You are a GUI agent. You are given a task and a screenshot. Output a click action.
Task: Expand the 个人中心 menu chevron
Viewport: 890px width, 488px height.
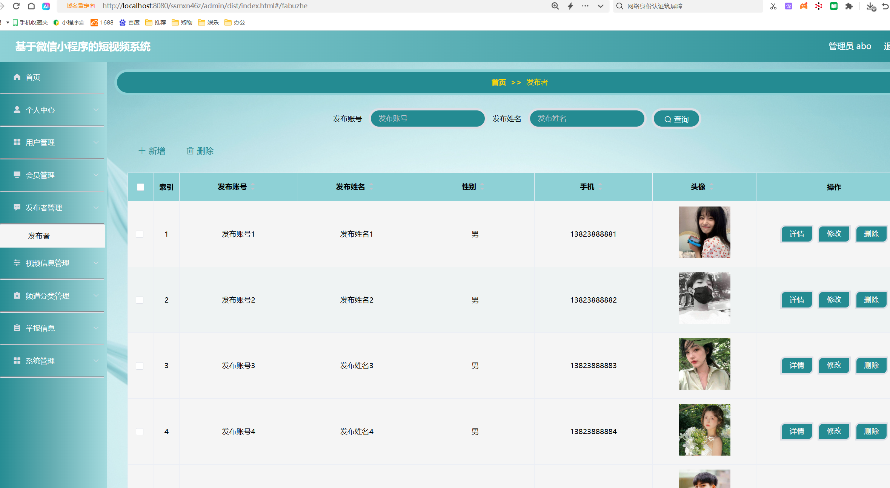tap(96, 110)
